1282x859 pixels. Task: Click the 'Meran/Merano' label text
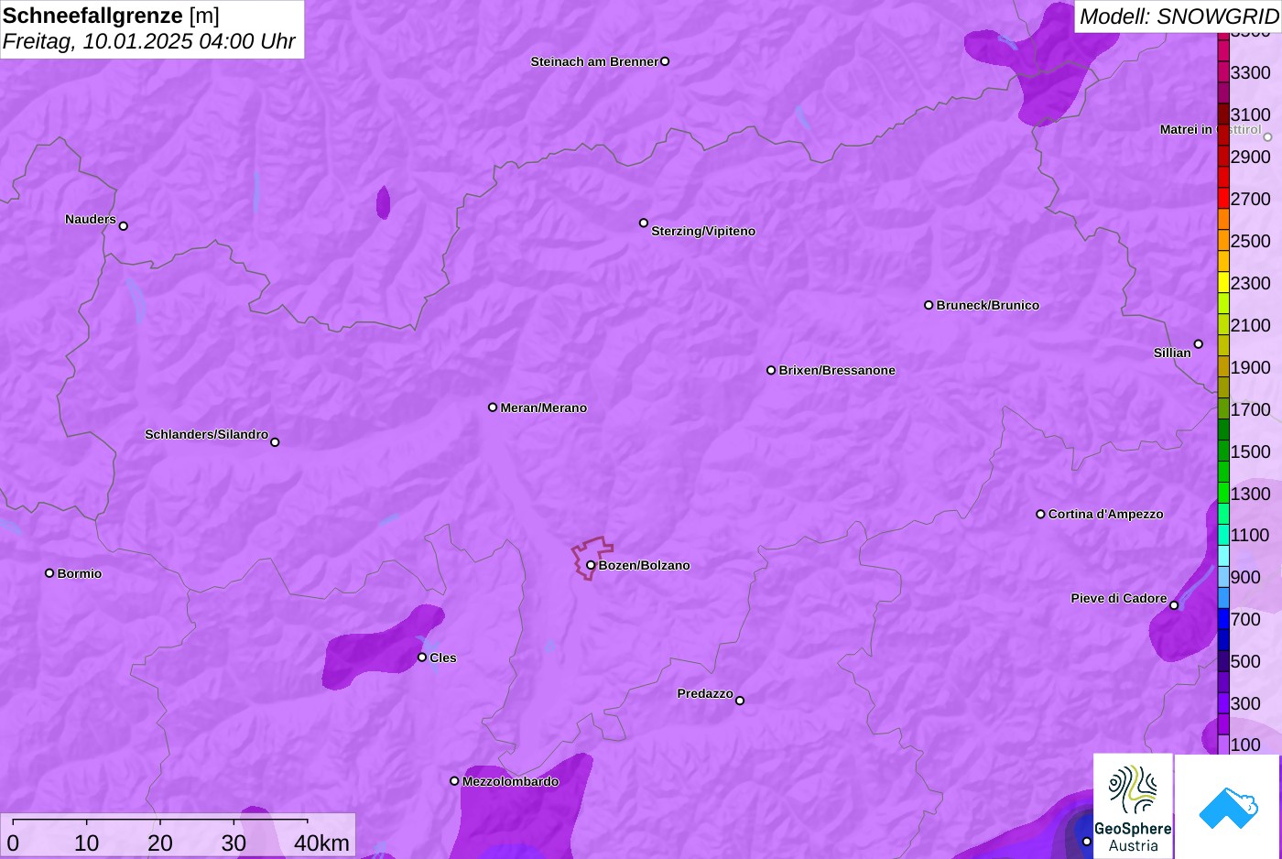[x=544, y=408]
